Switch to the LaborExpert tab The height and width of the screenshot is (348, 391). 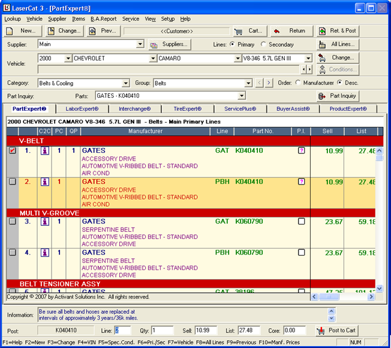[82, 109]
